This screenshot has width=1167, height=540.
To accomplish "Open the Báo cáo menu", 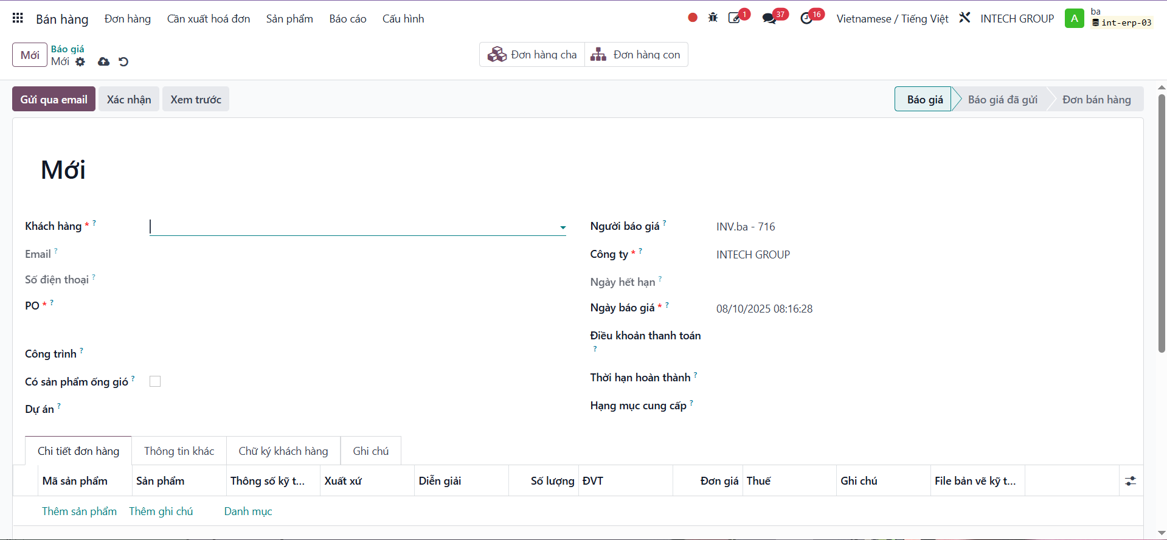I will click(x=348, y=19).
